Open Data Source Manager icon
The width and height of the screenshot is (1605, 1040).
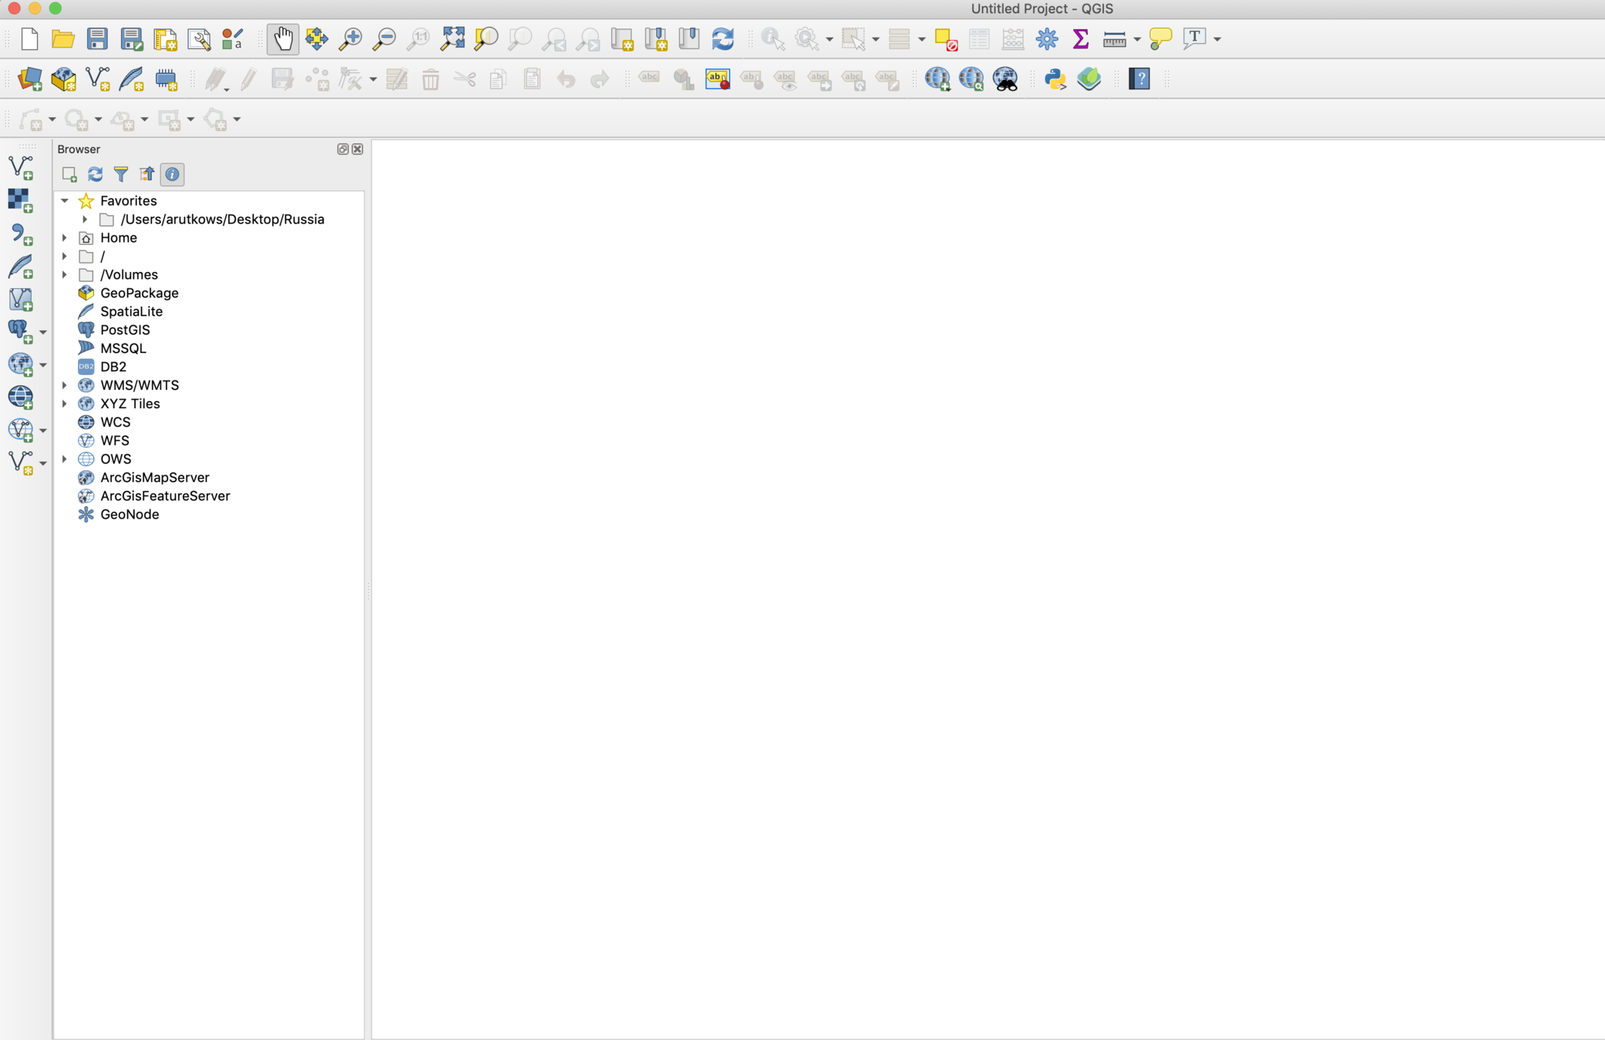point(29,79)
